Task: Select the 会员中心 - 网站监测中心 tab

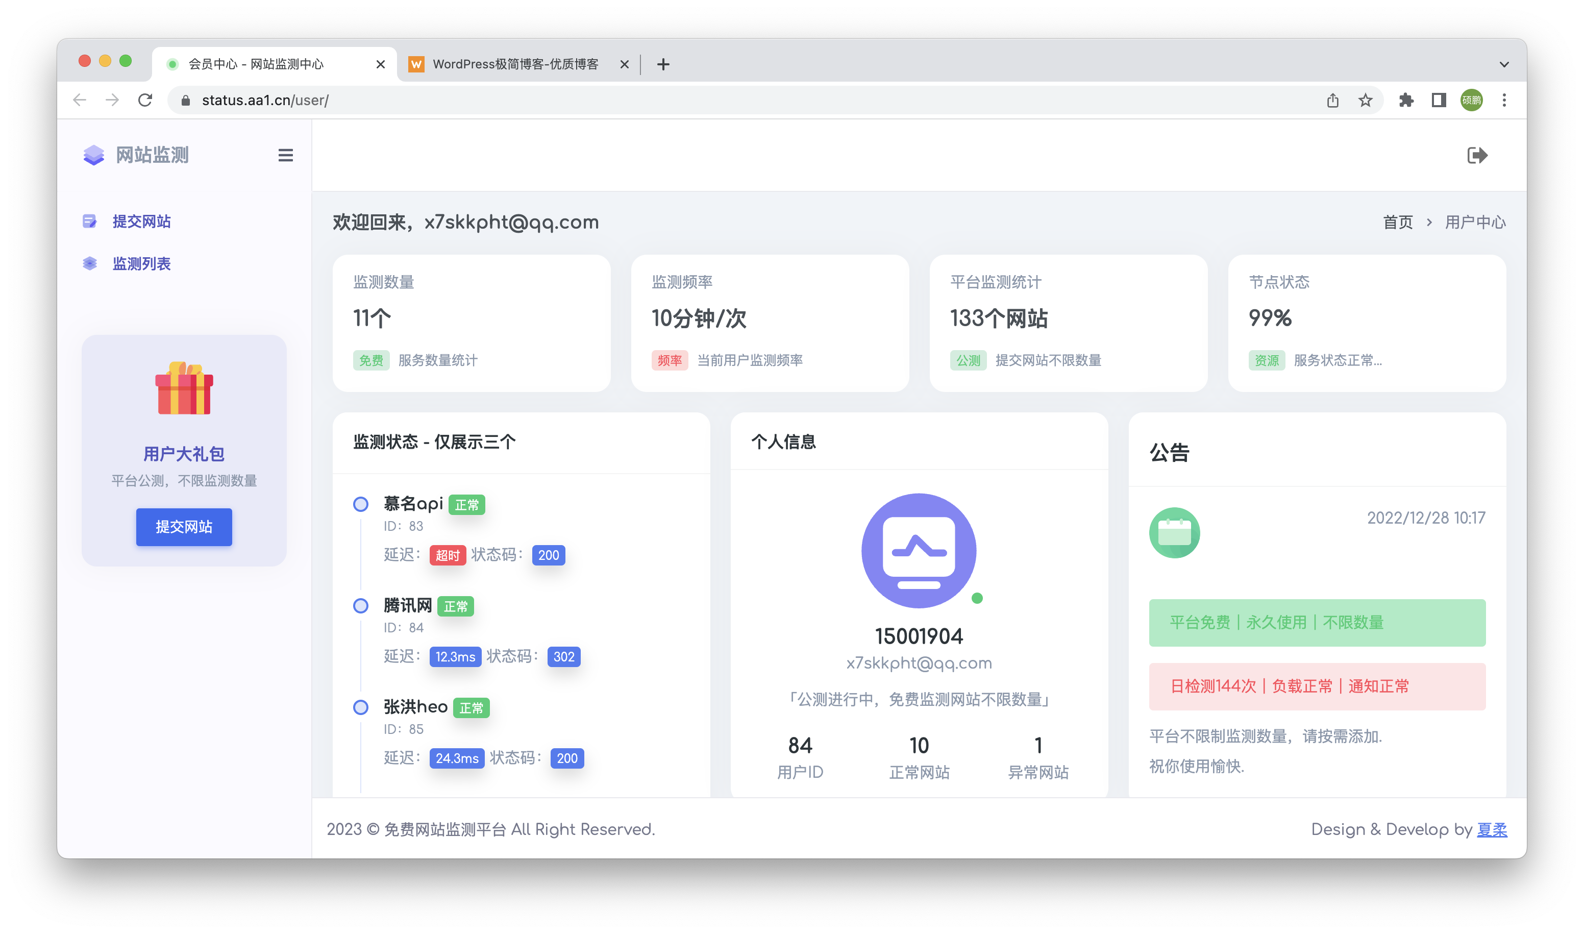Action: [275, 64]
